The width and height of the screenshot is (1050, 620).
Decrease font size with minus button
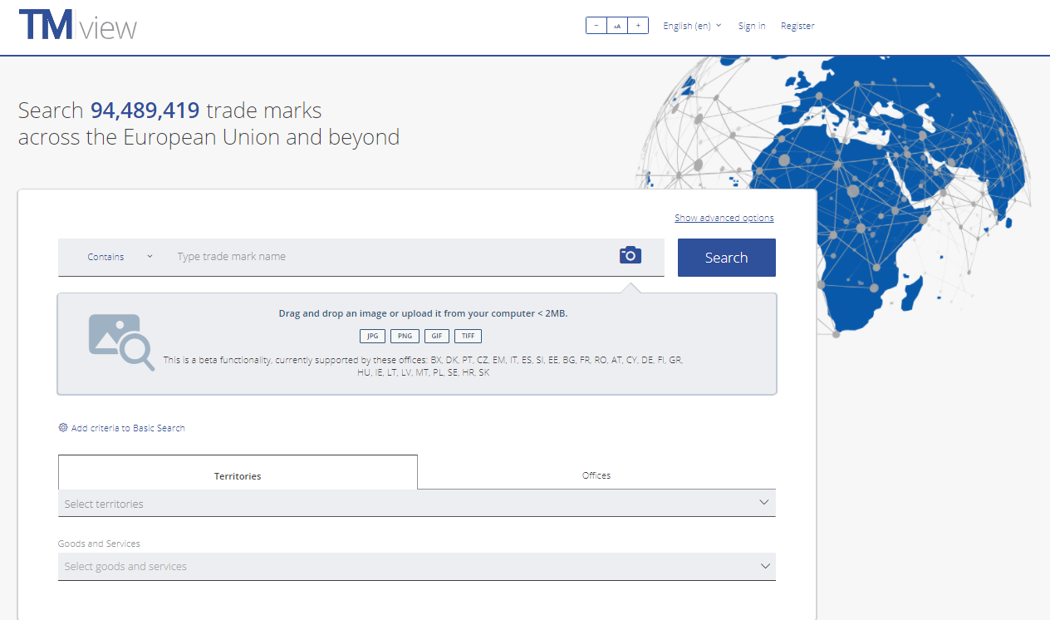(x=596, y=26)
